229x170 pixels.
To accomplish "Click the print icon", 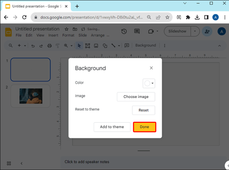I will click(x=49, y=46).
